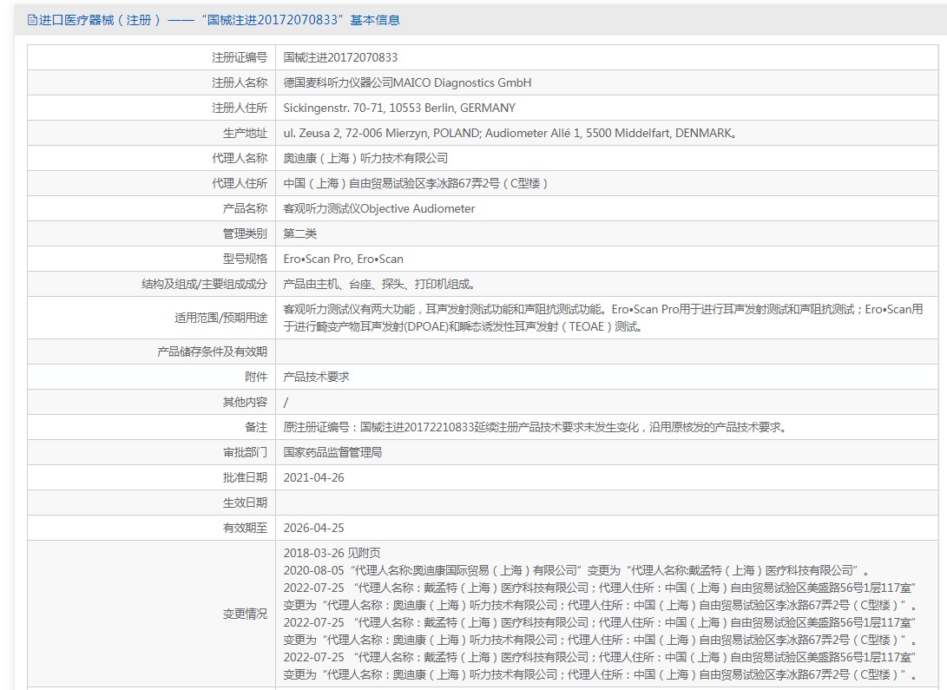Screen dimensions: 947x690
Task: Select the 2018-03-26 见附页 change entry
Action: (x=332, y=553)
